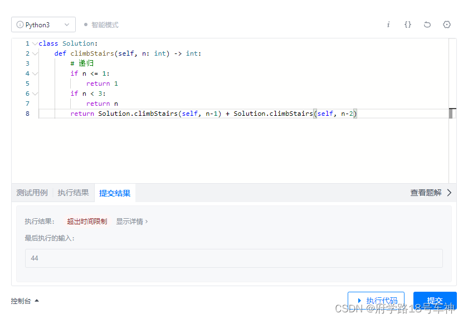463x319 pixels.
Task: Collapse the 'if n <= 1' fold arrow on line 4
Action: [x=35, y=74]
